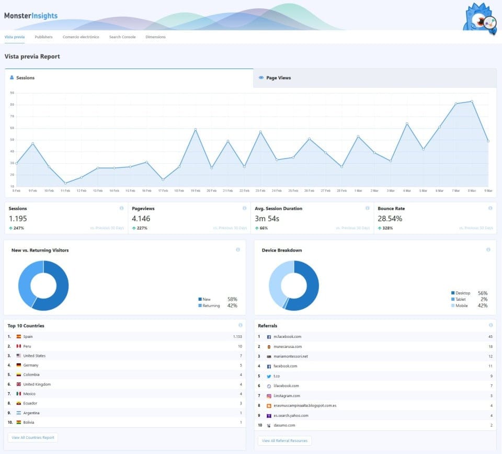The width and height of the screenshot is (502, 454).
Task: Click the Vista previa Report heading
Action: coord(32,56)
